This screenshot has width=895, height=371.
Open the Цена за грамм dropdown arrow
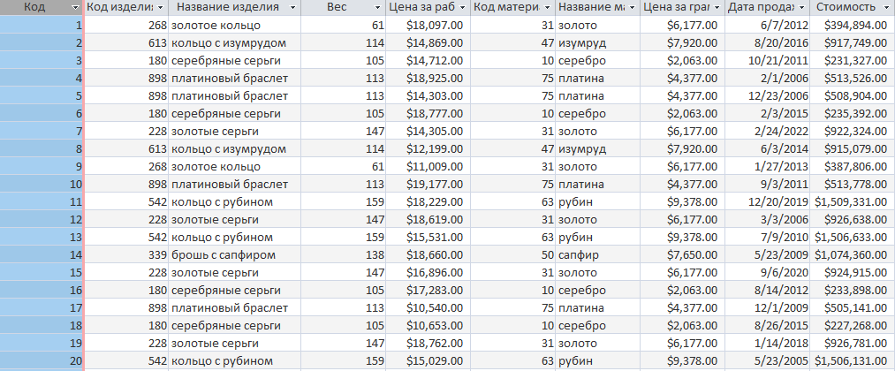717,7
